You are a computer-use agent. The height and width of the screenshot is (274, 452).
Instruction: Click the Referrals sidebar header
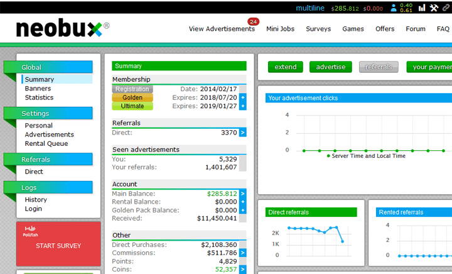(48, 159)
